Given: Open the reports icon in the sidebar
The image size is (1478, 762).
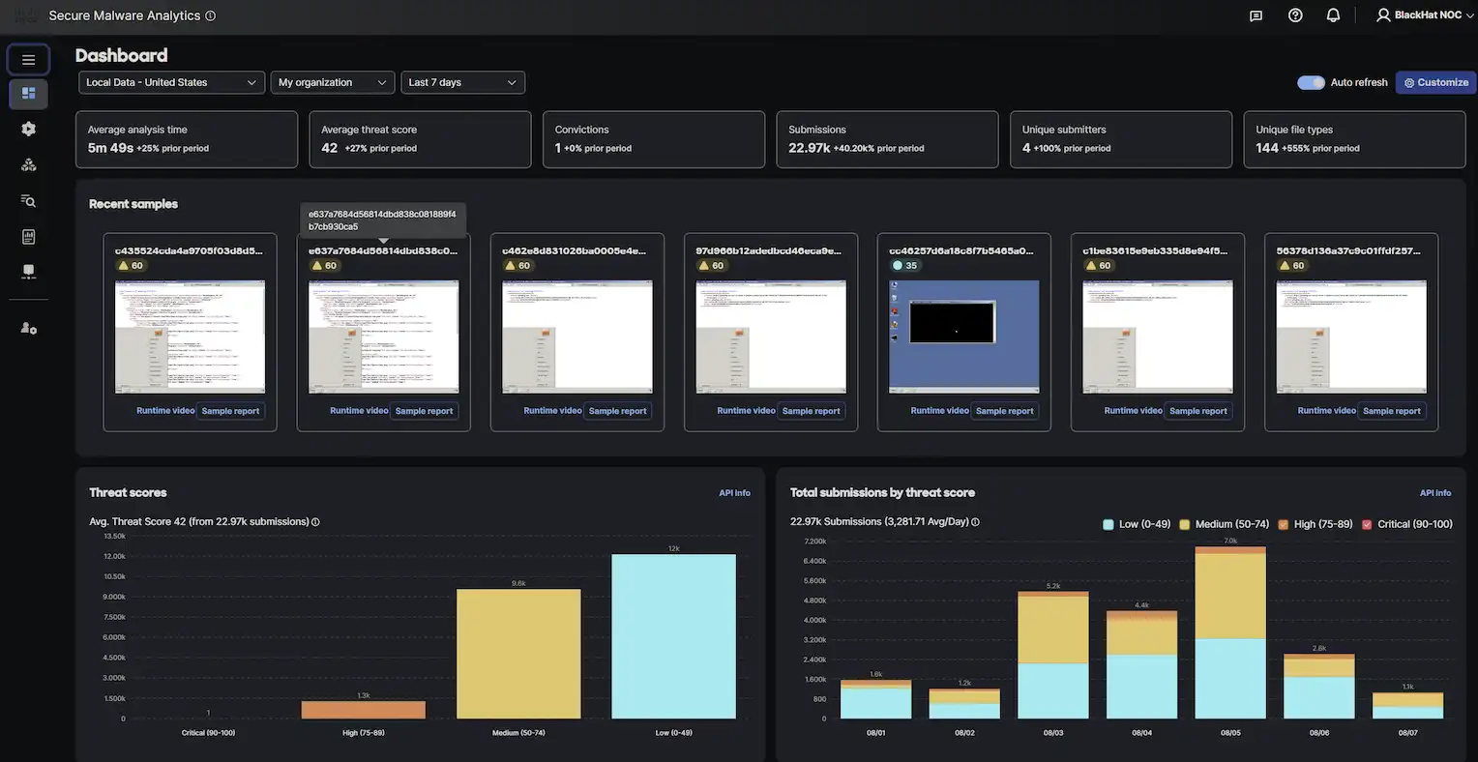Looking at the screenshot, I should click(21, 234).
